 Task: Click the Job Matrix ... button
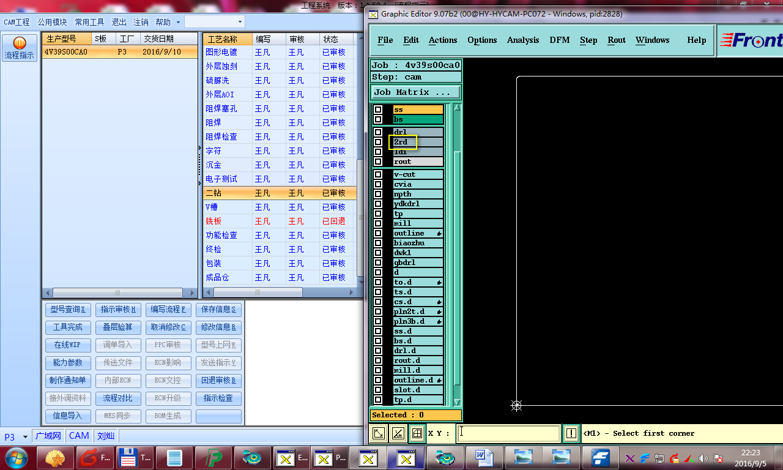click(416, 92)
